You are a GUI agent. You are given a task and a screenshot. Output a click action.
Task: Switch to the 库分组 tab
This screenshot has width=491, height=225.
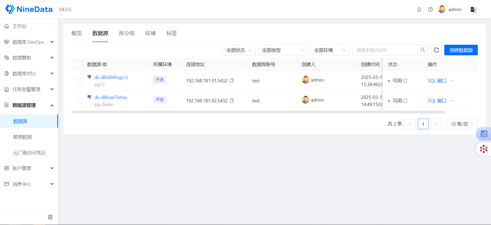[127, 33]
